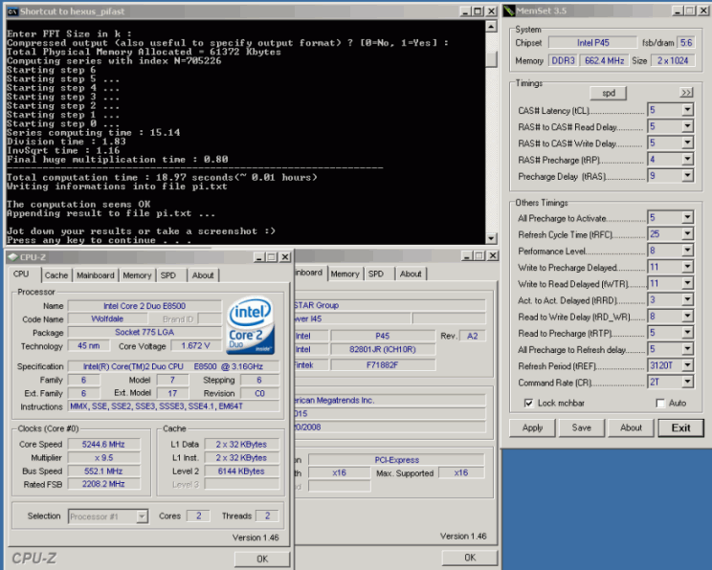Switch to the Memory tab in front CPU-Z
The height and width of the screenshot is (570, 712).
point(137,275)
